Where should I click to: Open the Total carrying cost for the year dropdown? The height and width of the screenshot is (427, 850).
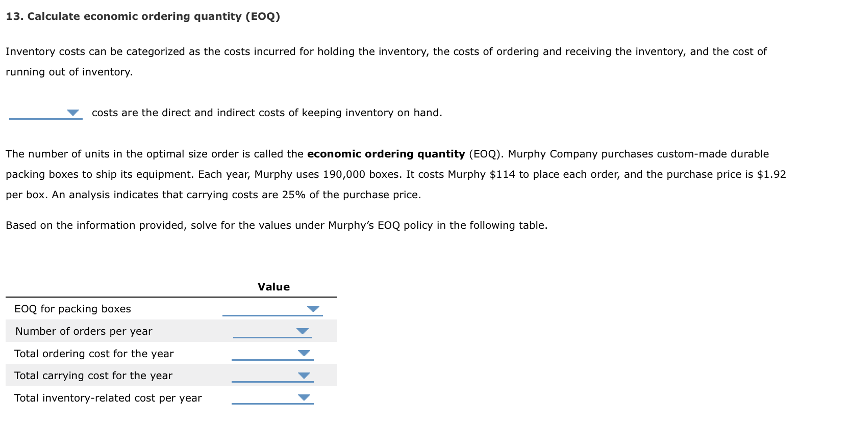[x=303, y=375]
